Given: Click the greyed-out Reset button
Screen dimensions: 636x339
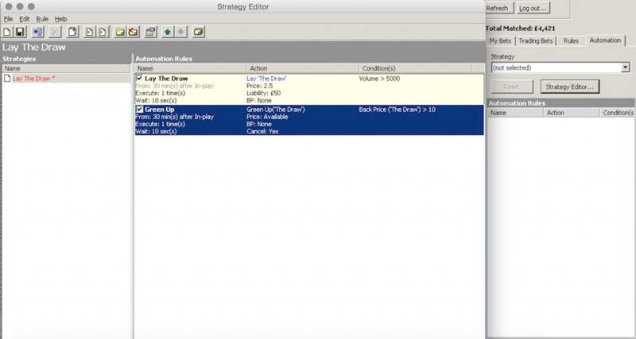Looking at the screenshot, I should (x=512, y=87).
